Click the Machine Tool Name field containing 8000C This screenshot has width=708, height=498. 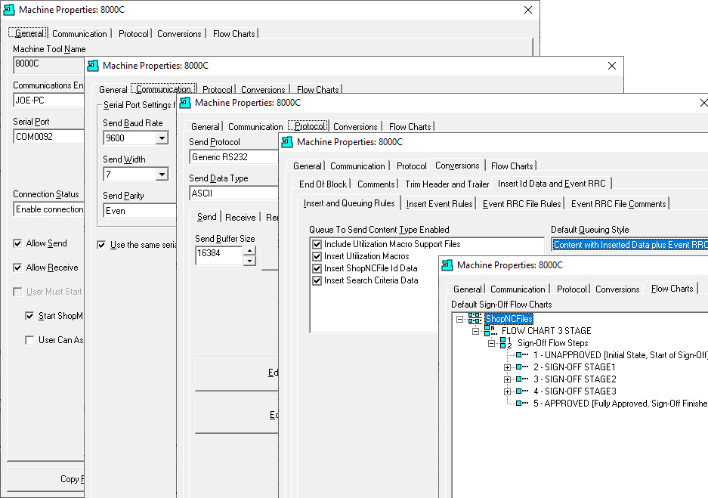tap(49, 63)
